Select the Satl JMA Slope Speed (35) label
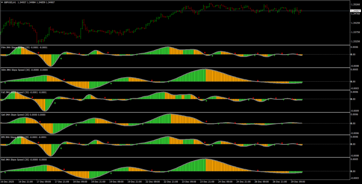Screen dimensions: 362x184 coord(15,115)
